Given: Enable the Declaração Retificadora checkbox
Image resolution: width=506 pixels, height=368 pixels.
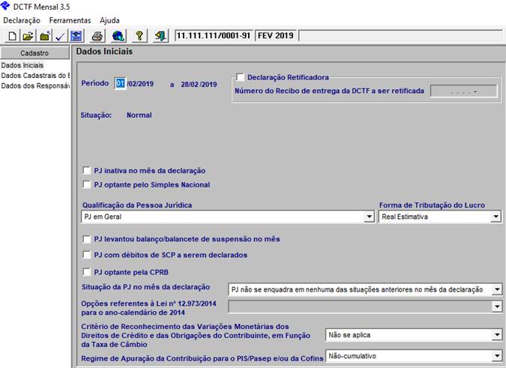Looking at the screenshot, I should tap(240, 77).
